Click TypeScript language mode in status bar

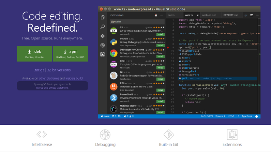[x=247, y=116]
